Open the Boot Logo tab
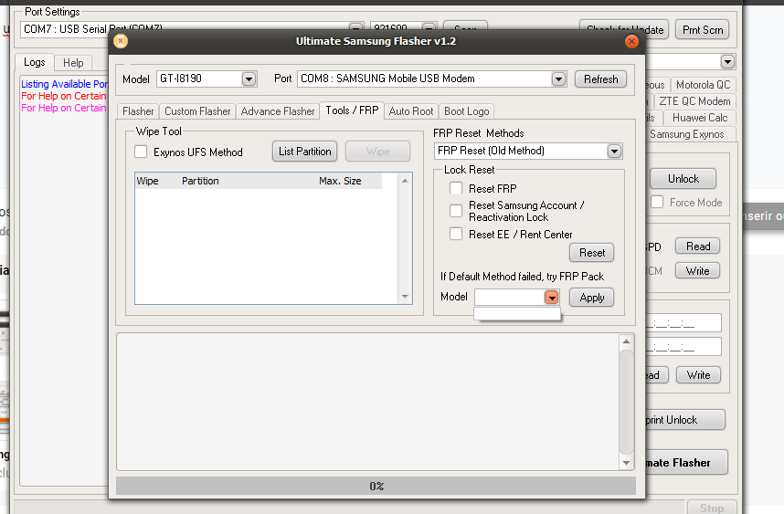 (467, 111)
